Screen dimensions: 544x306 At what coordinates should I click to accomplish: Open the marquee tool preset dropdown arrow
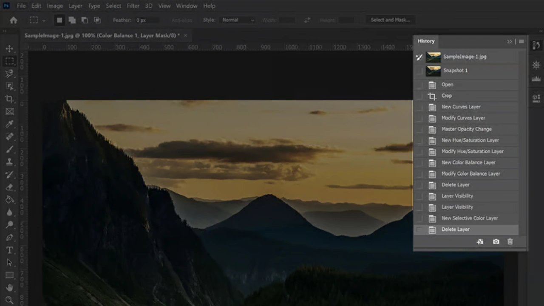click(x=44, y=20)
